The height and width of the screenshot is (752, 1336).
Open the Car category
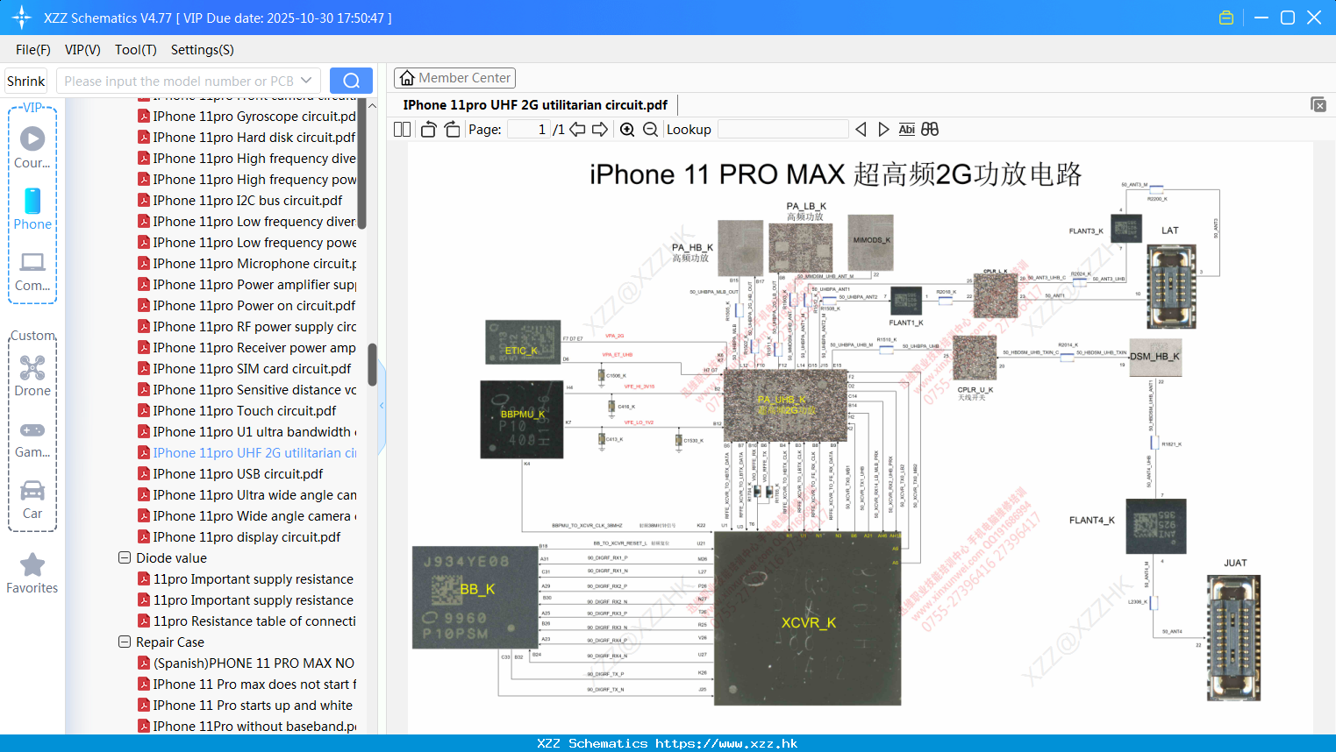32,500
